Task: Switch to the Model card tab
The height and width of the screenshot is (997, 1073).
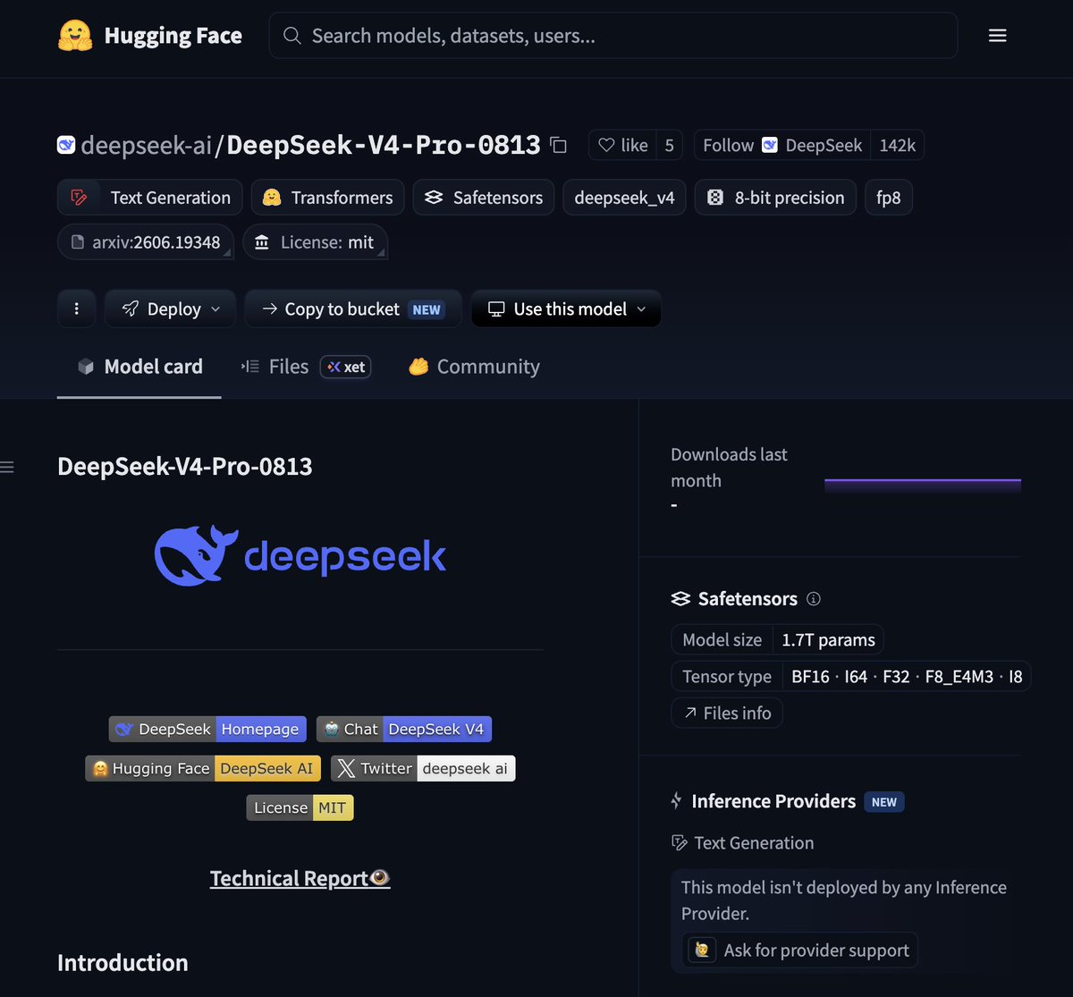Action: 139,367
